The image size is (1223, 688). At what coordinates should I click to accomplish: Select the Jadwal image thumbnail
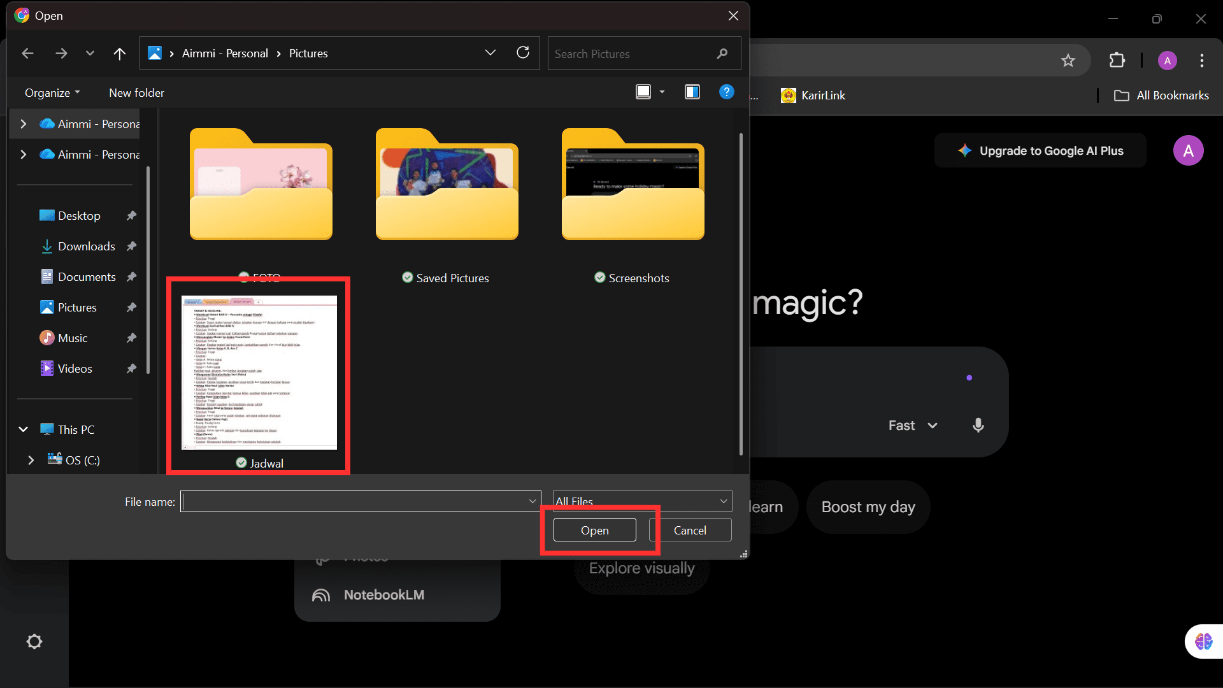coord(259,373)
